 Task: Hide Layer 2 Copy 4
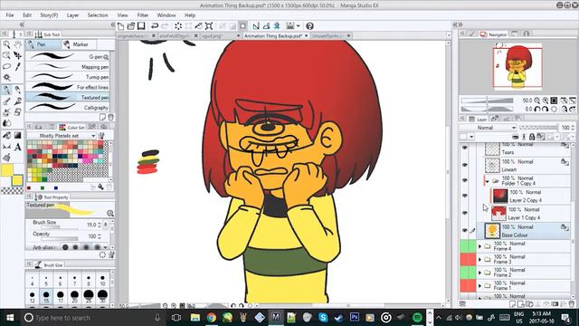(464, 196)
